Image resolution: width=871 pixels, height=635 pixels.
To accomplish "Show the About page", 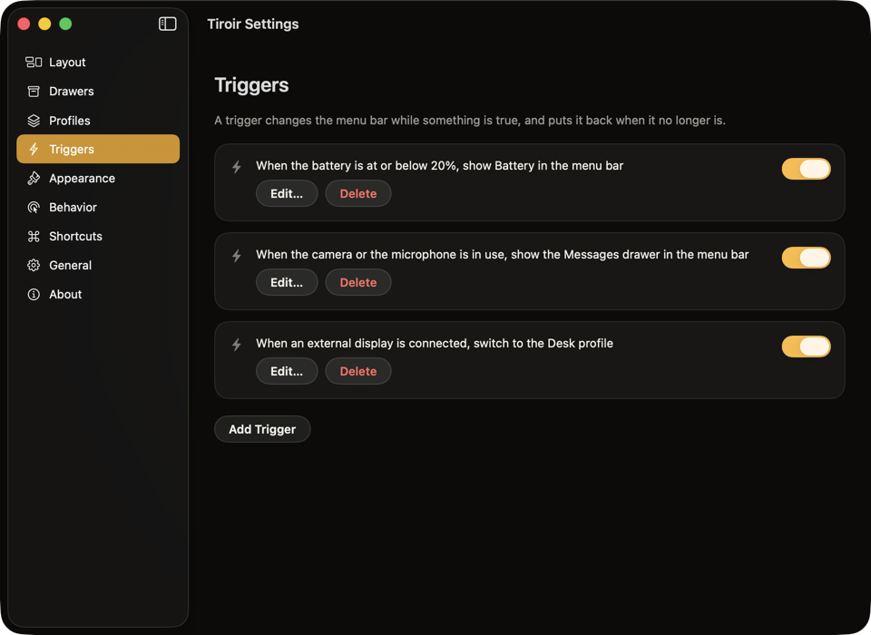I will pos(98,295).
